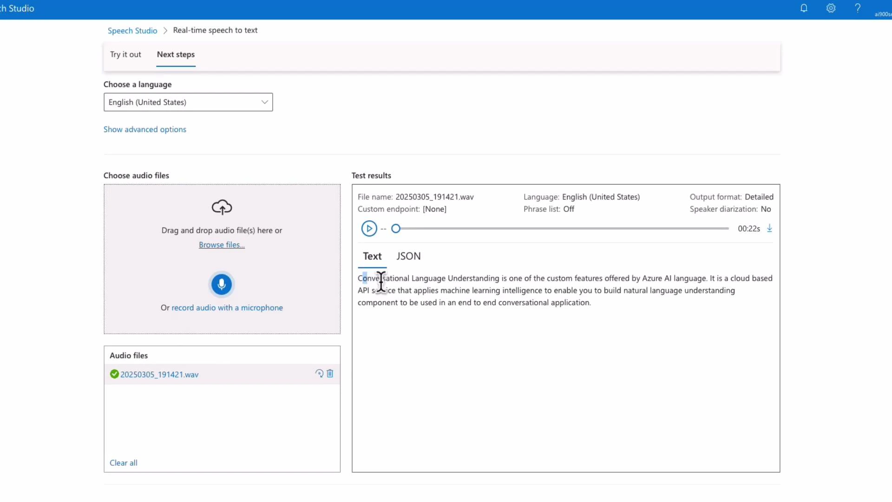Screen dimensions: 892x502
Task: Open Browse files to upload audio
Action: click(222, 244)
